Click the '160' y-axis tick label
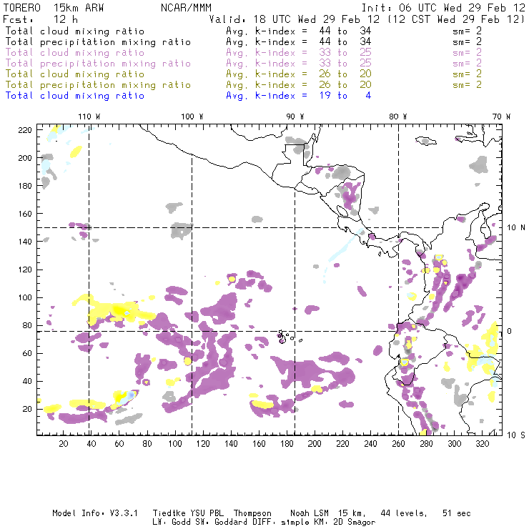 [24, 214]
